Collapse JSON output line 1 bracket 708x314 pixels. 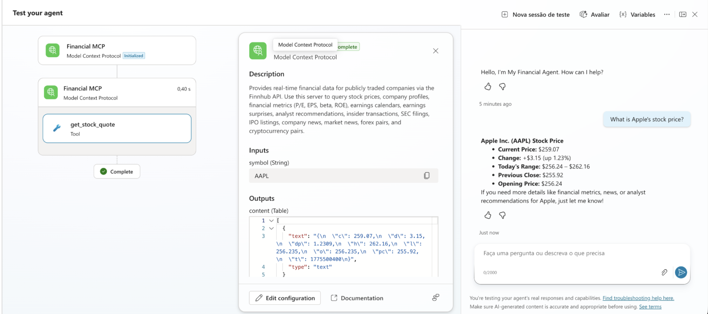click(271, 221)
